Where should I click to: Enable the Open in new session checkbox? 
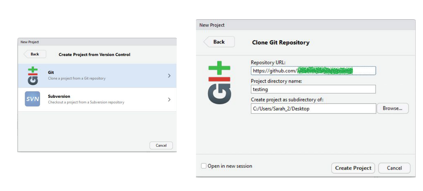pyautogui.click(x=204, y=166)
